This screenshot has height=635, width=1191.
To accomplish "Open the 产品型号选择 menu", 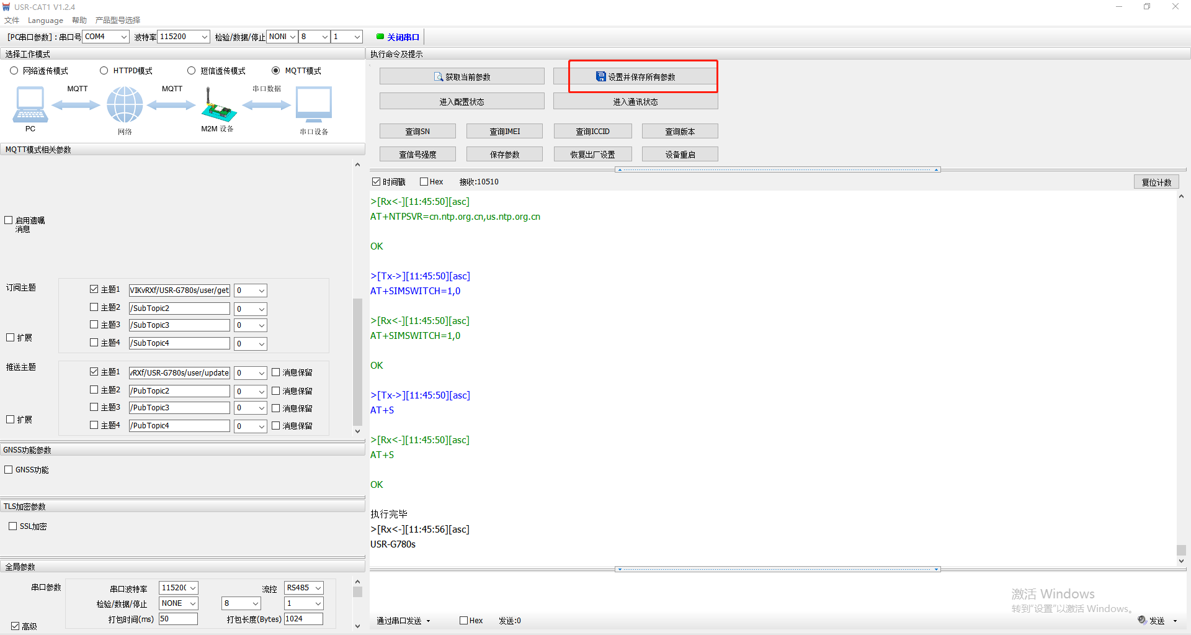I will [117, 20].
